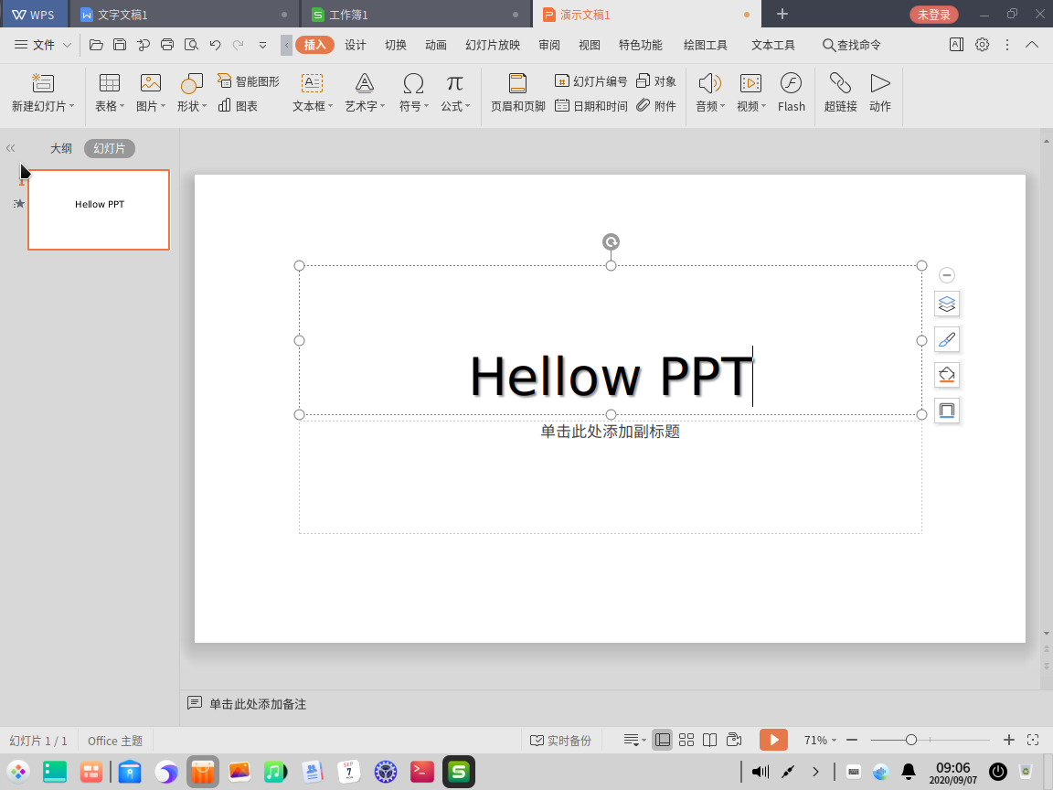Switch to slide sorter view in status bar

coord(686,740)
